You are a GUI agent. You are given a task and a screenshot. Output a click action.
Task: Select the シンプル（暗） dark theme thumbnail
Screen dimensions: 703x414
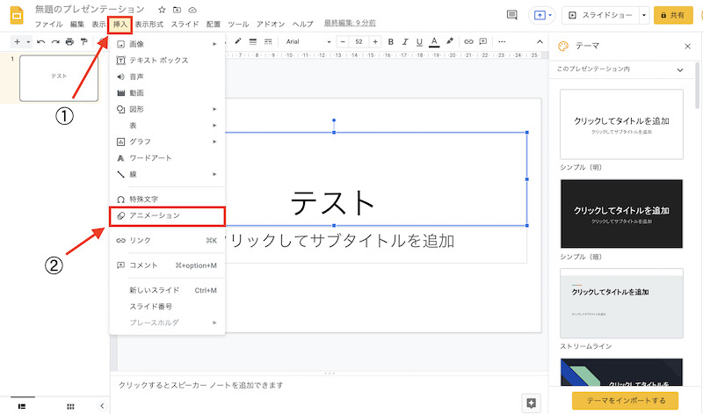(x=621, y=214)
